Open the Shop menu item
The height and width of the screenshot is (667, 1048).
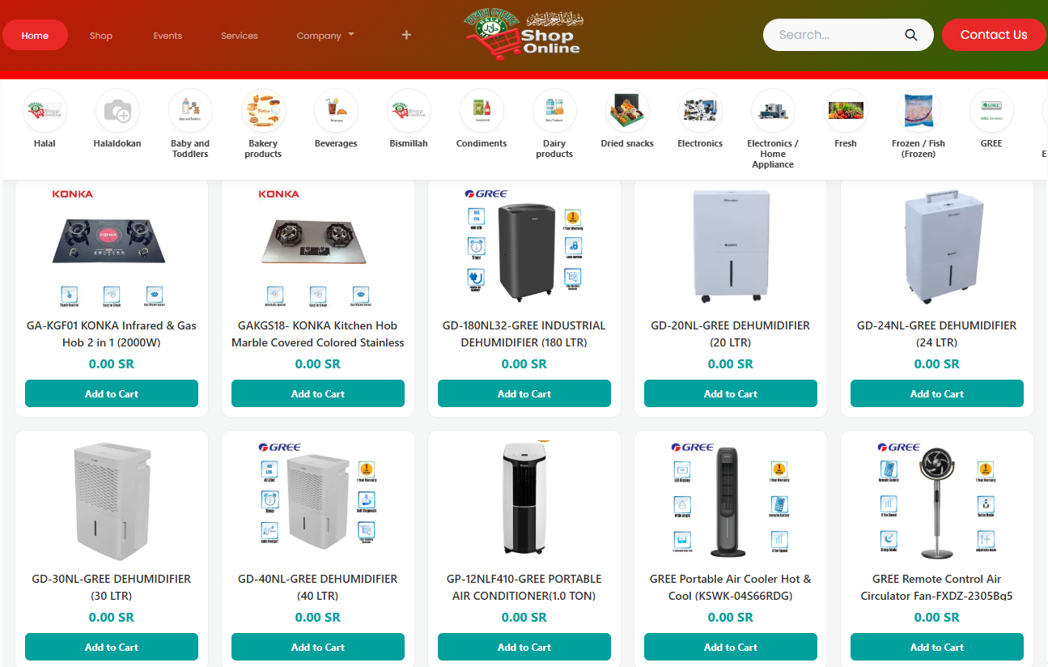click(x=101, y=36)
